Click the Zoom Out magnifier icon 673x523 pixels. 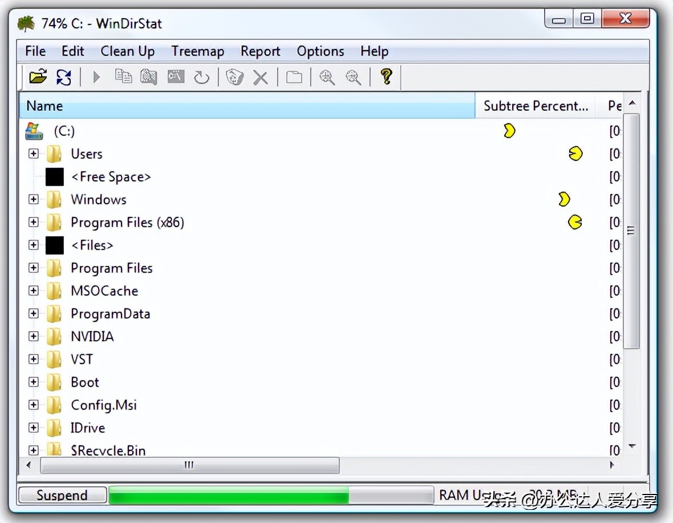(354, 77)
